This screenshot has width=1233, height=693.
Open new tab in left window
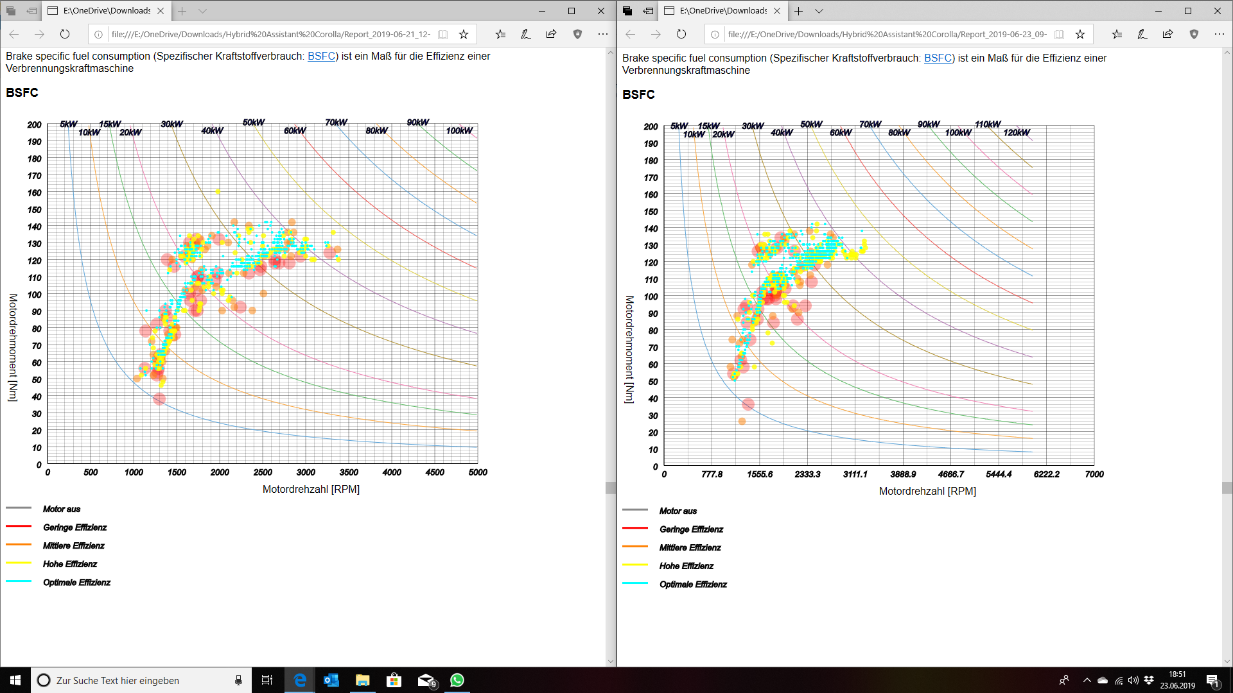coord(182,11)
